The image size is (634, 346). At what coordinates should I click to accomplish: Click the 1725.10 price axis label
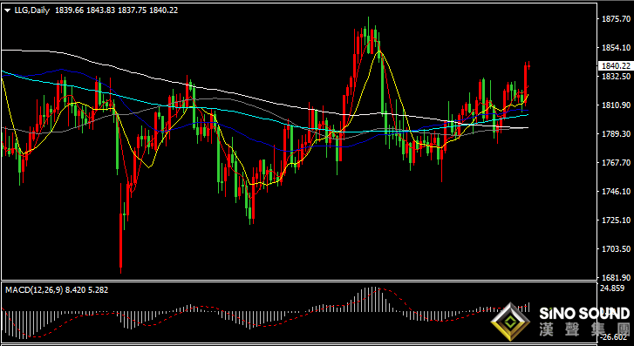[616, 220]
